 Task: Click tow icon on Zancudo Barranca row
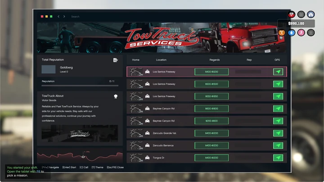click(x=147, y=145)
